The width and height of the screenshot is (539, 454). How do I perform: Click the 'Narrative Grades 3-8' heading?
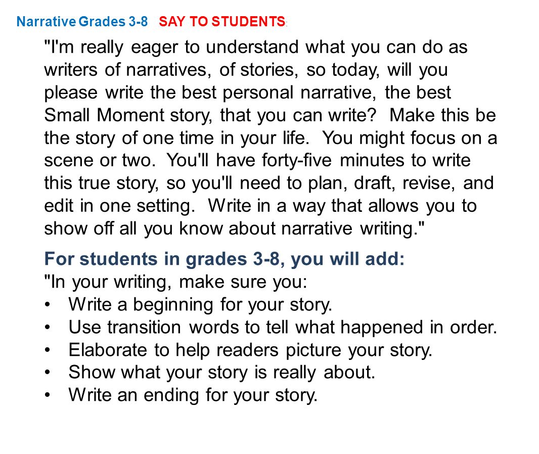point(82,22)
